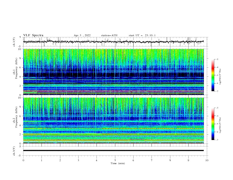The height and width of the screenshot is (180, 233).
Task: Click the time axis tick label "9"
Action: tap(188, 160)
